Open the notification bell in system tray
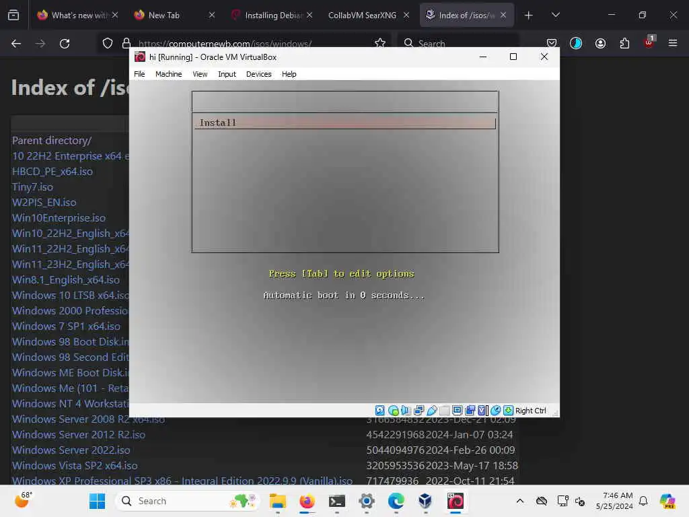This screenshot has height=517, width=689. coord(643,501)
